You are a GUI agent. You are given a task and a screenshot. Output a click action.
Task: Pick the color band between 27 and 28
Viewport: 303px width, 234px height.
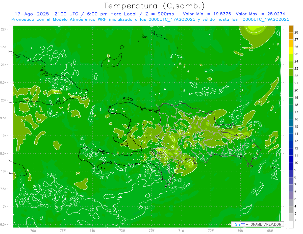click(x=291, y=36)
